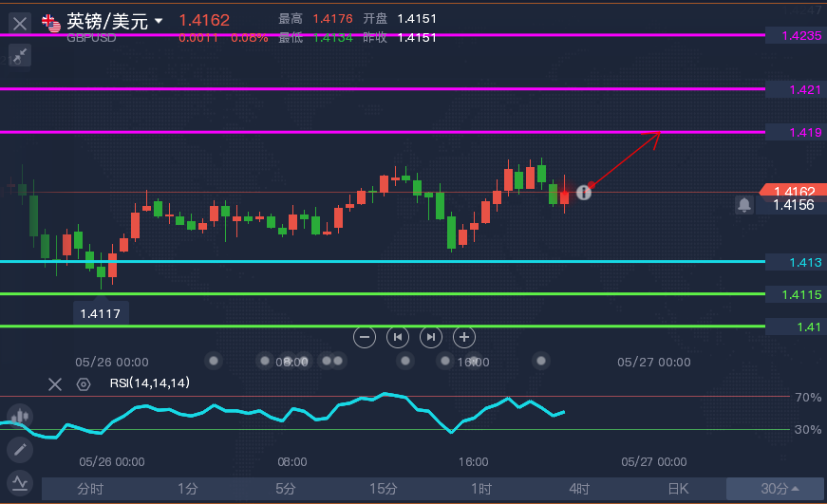The image size is (827, 504).
Task: Select the 1.41 green level label
Action: (x=796, y=327)
